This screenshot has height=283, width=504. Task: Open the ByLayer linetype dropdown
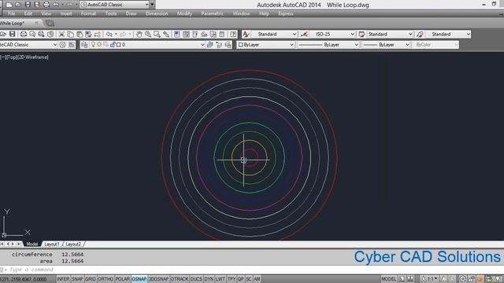click(356, 45)
